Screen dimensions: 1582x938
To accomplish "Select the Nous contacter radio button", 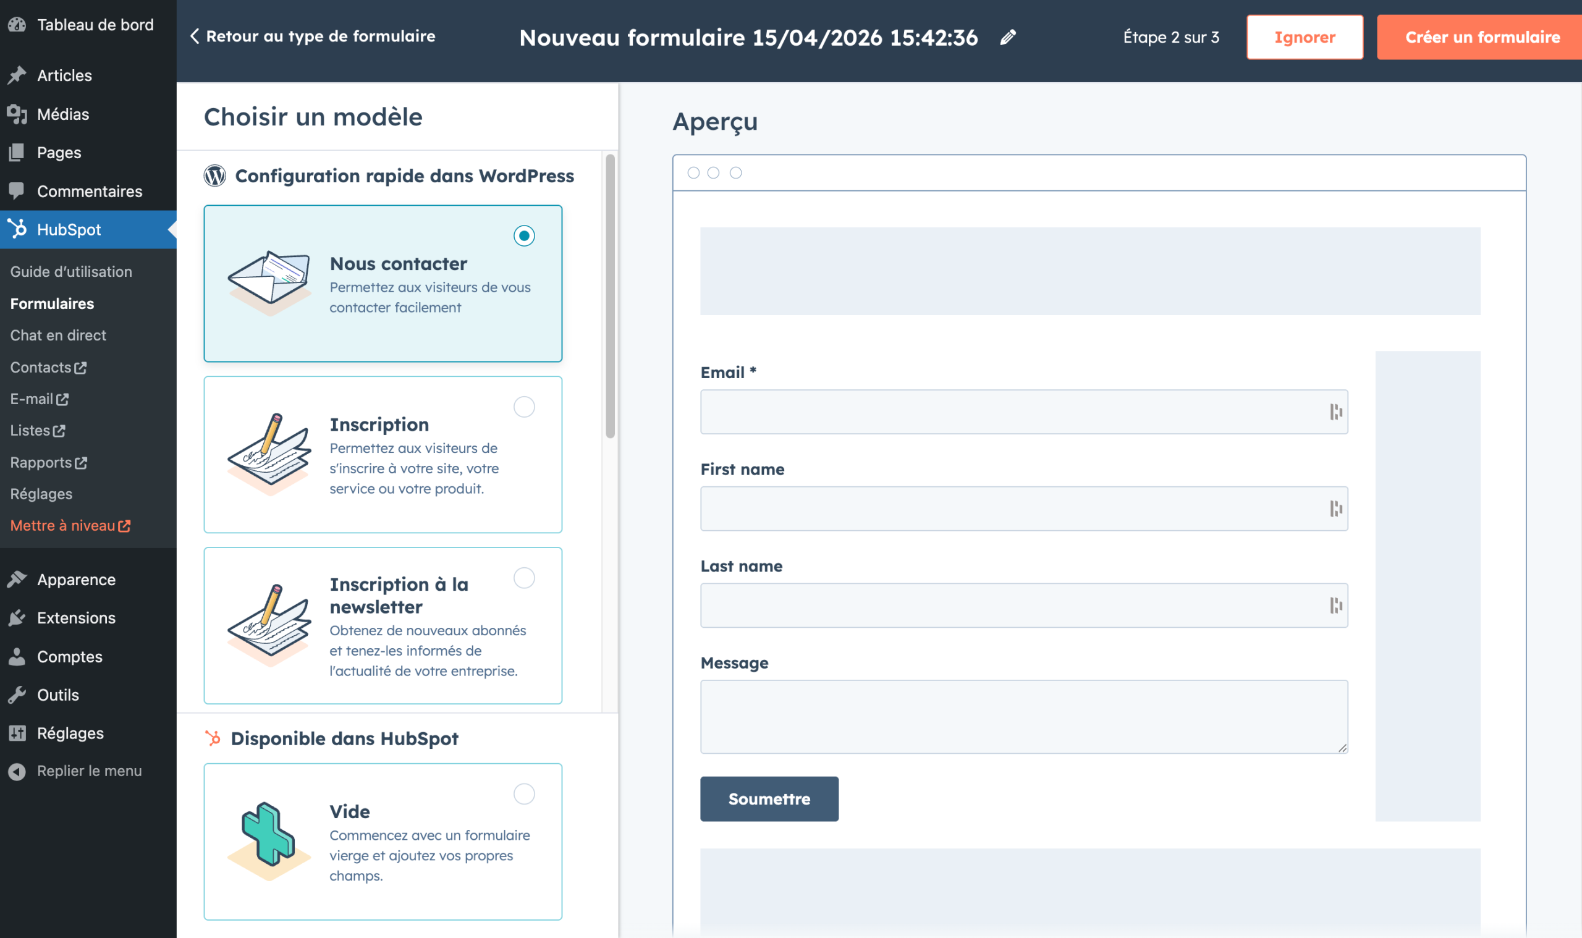I will [x=524, y=236].
